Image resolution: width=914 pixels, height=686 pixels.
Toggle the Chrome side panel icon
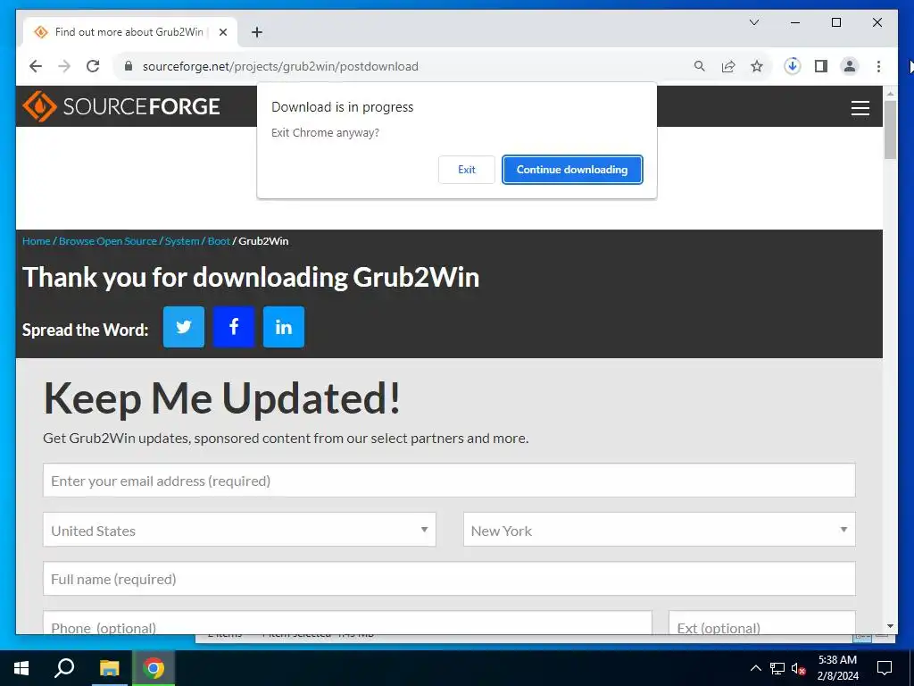click(x=821, y=66)
